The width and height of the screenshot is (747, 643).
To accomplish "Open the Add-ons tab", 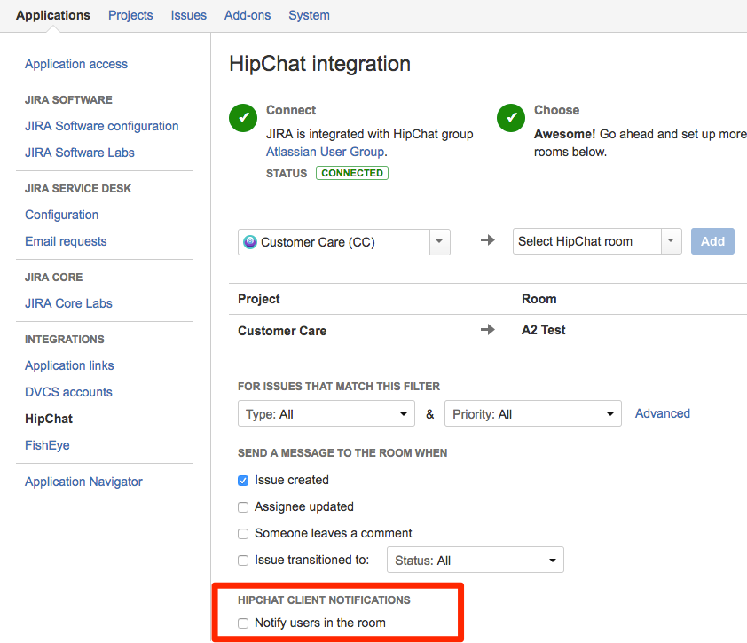I will 248,15.
